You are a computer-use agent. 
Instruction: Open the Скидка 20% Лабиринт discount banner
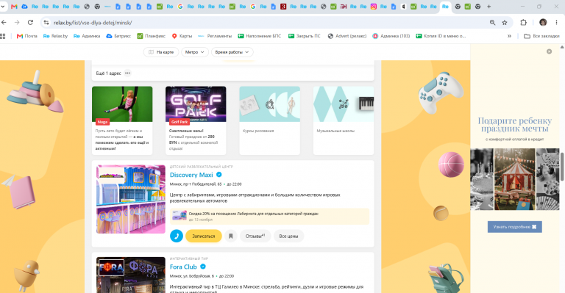click(x=269, y=217)
